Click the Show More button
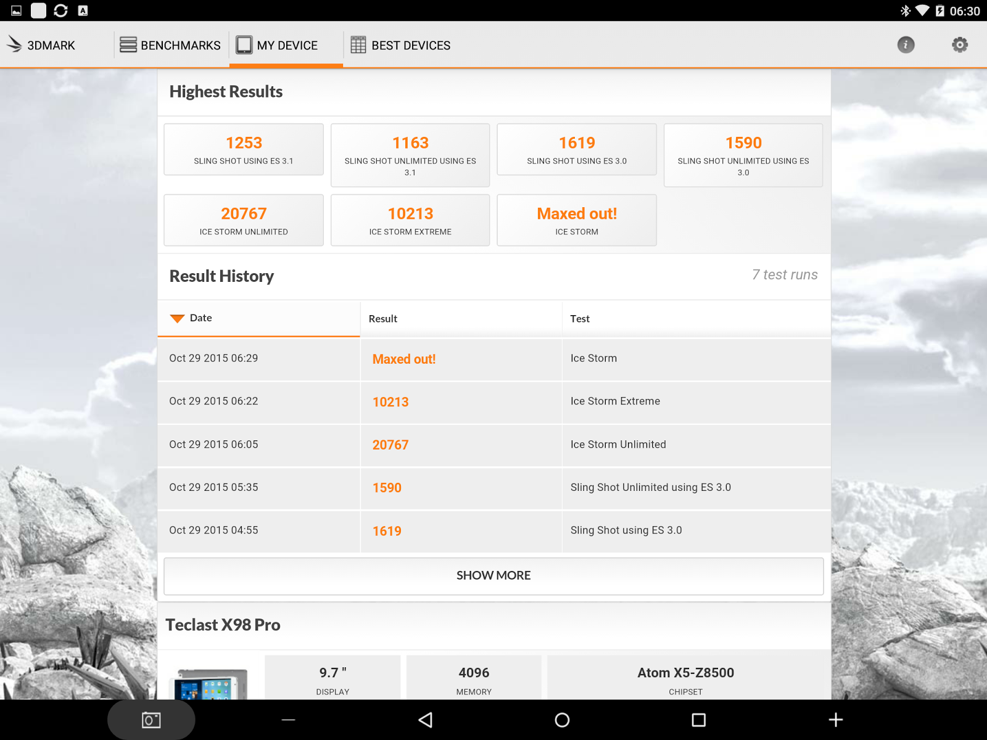Viewport: 987px width, 740px height. point(493,576)
